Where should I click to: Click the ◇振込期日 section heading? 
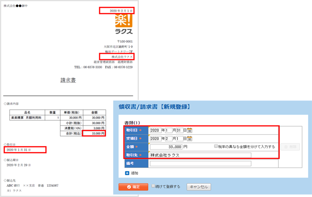point(11,160)
